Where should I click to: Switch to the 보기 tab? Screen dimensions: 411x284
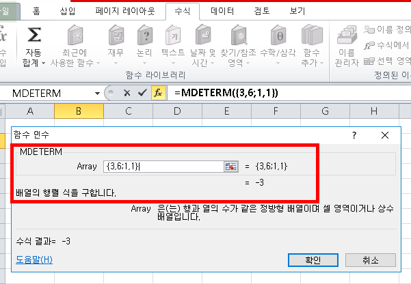297,11
